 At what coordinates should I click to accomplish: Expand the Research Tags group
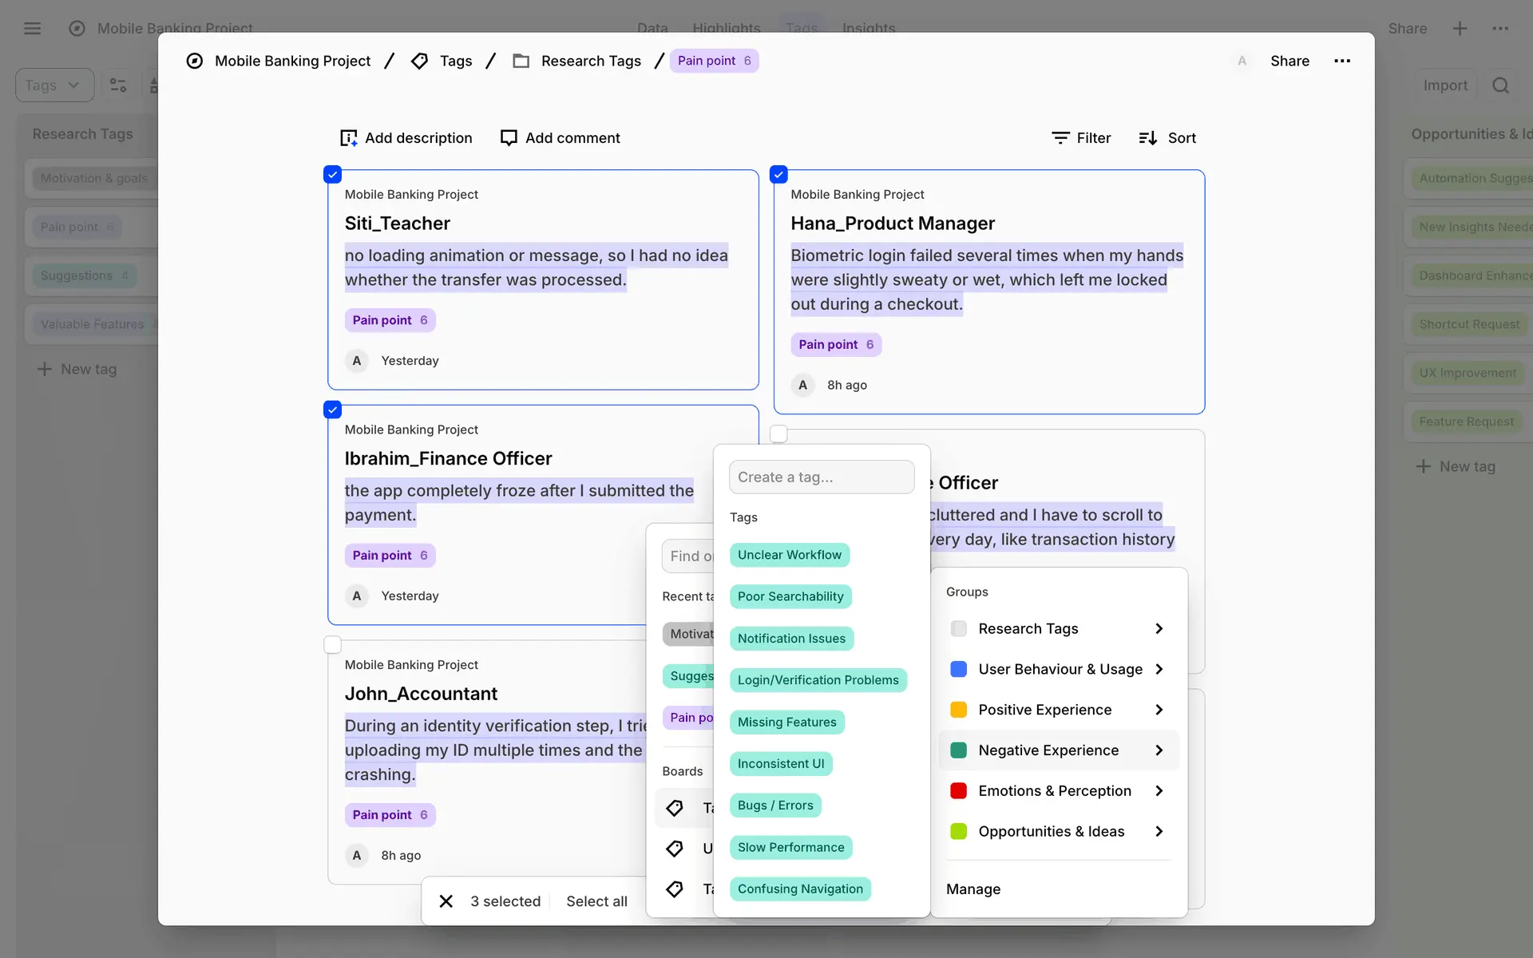pos(1159,629)
